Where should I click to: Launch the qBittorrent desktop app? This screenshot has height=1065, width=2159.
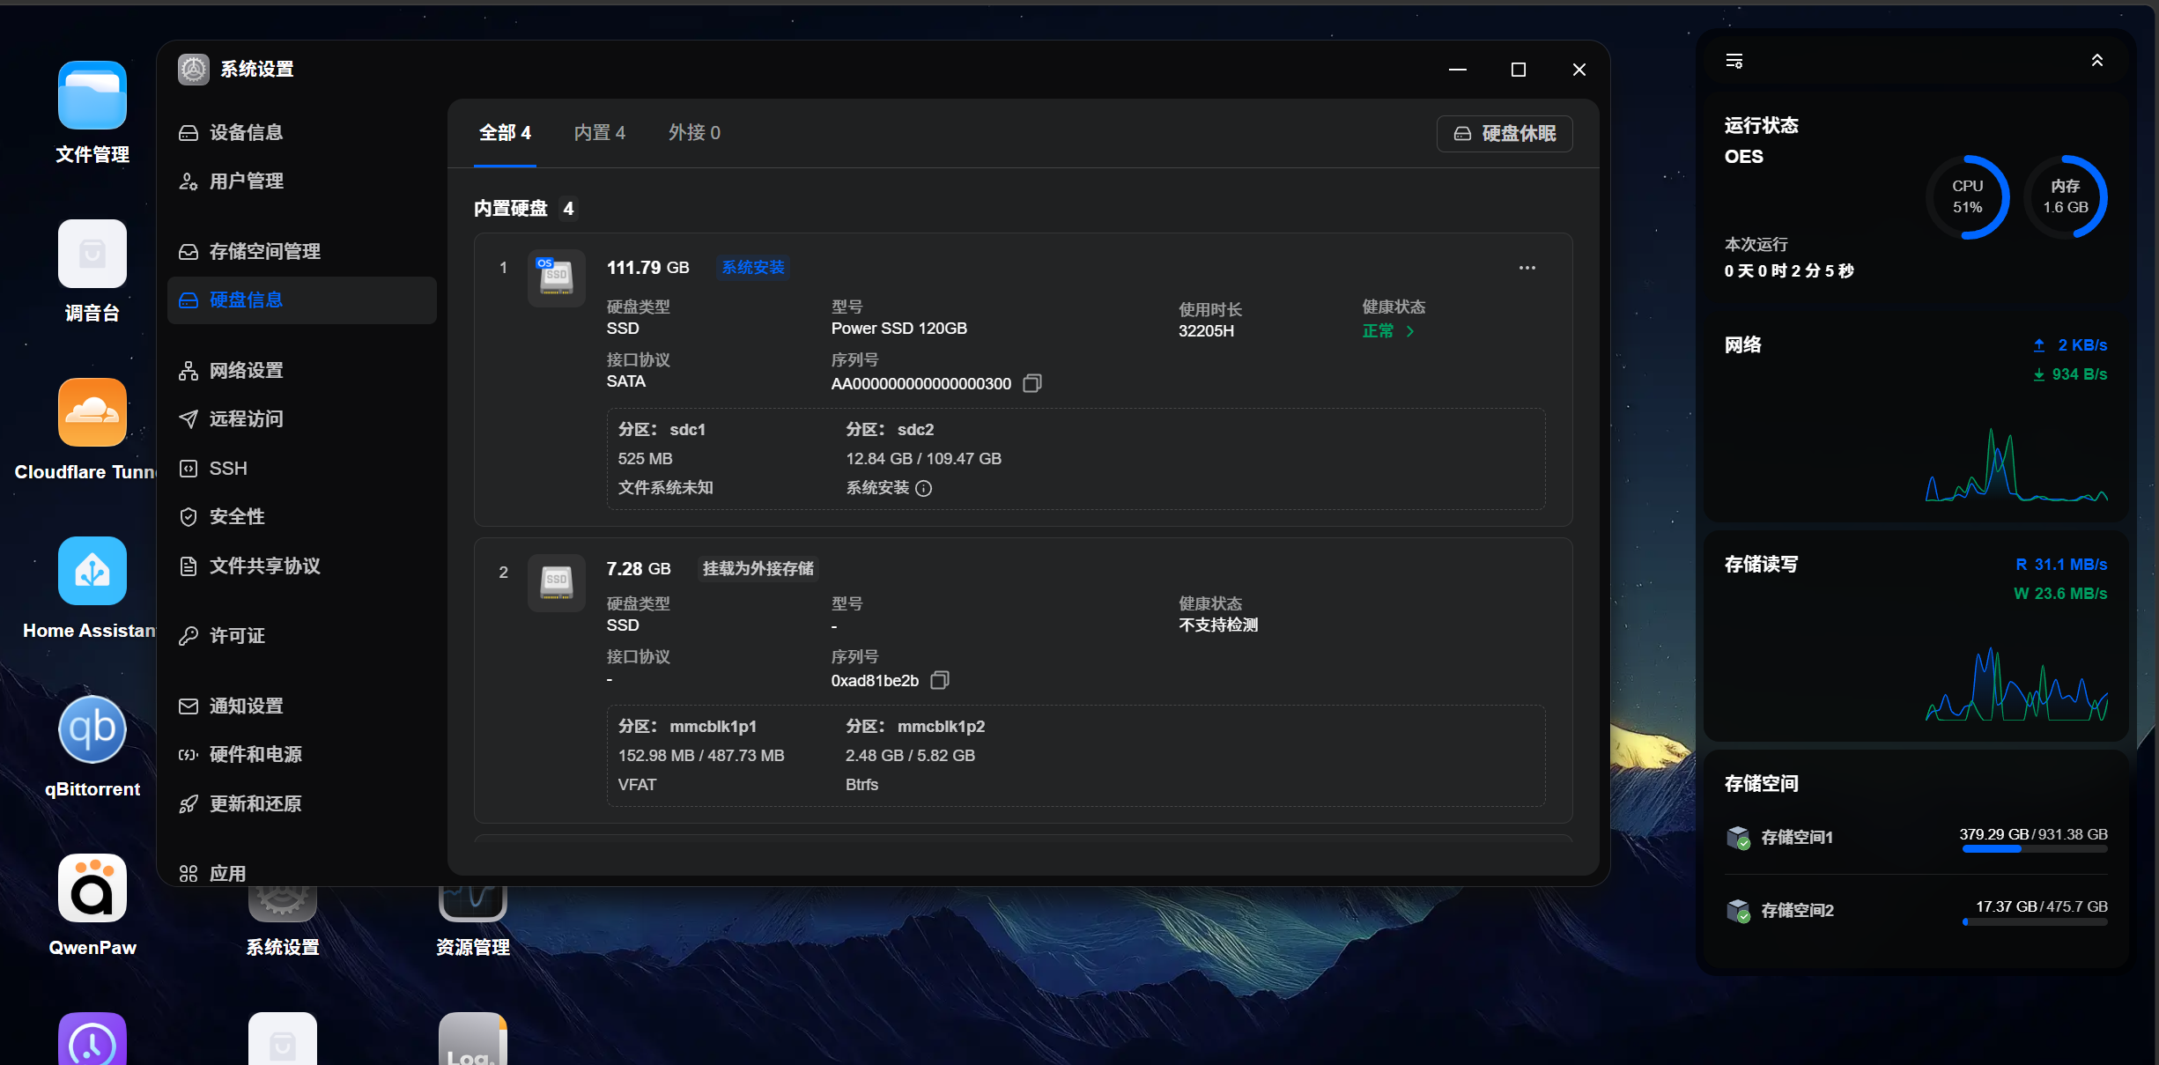point(92,729)
